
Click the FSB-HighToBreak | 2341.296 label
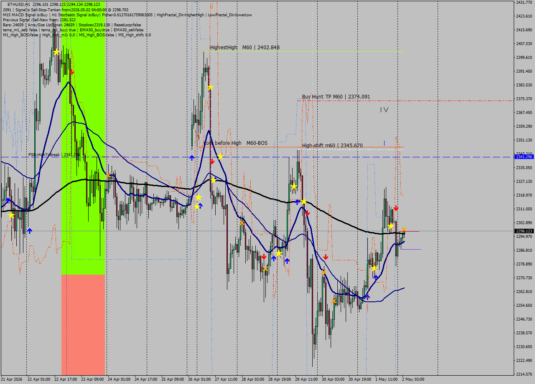coord(54,155)
